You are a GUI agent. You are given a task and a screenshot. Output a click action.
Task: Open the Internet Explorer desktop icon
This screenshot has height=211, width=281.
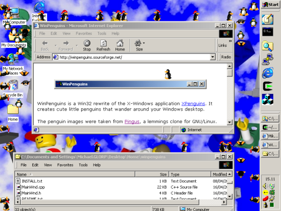pos(40,11)
